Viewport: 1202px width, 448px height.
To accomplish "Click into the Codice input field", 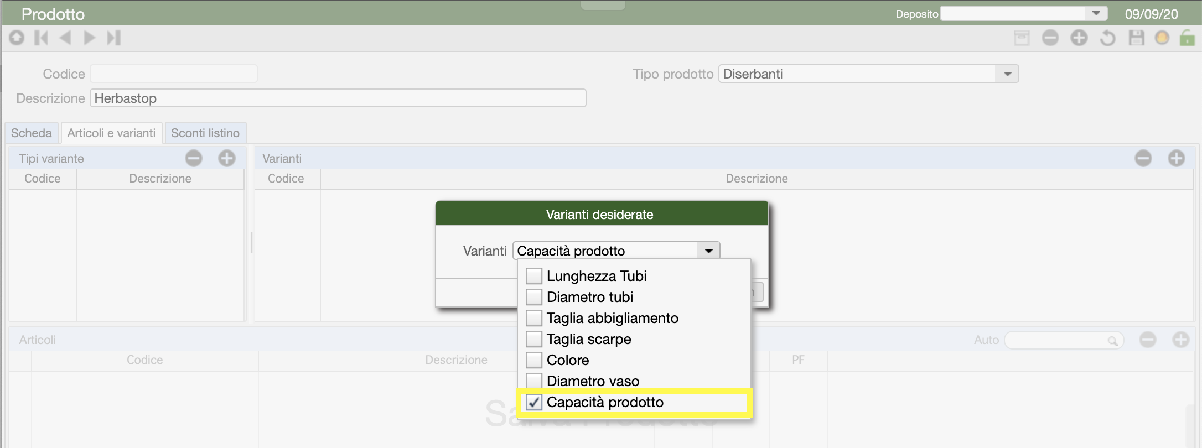I will click(174, 74).
